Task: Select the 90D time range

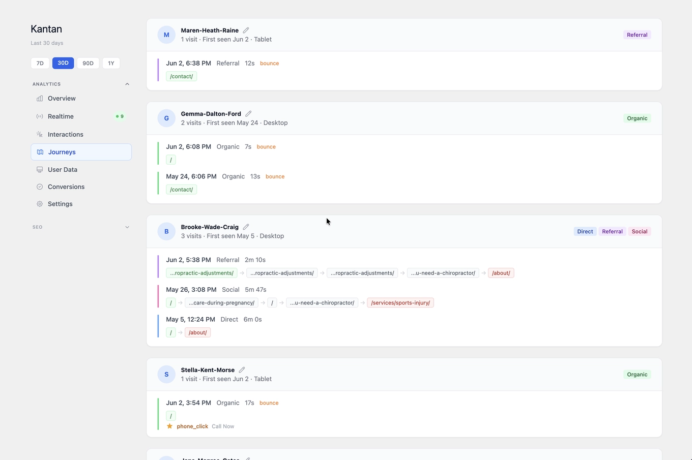Action: pyautogui.click(x=88, y=63)
